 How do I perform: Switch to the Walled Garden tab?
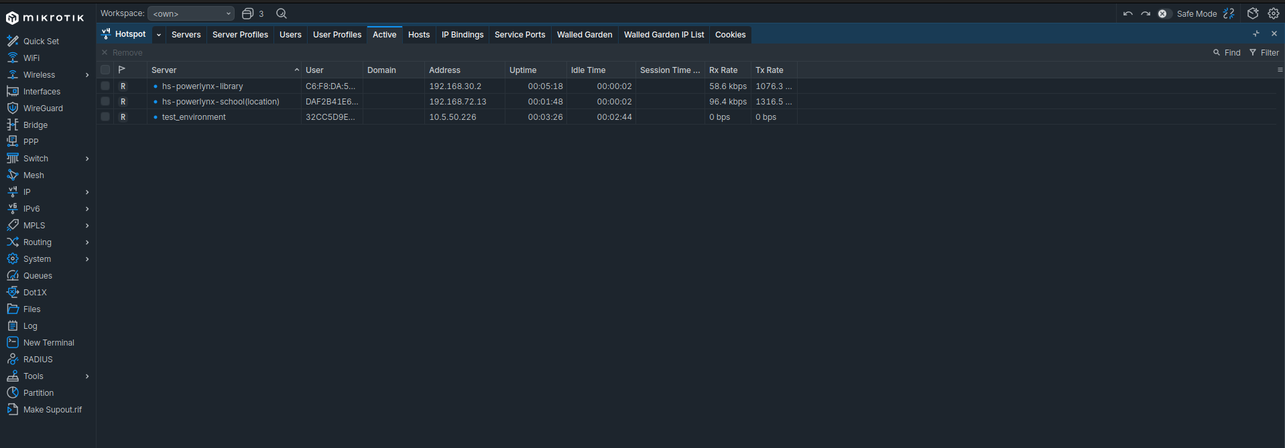pos(584,35)
